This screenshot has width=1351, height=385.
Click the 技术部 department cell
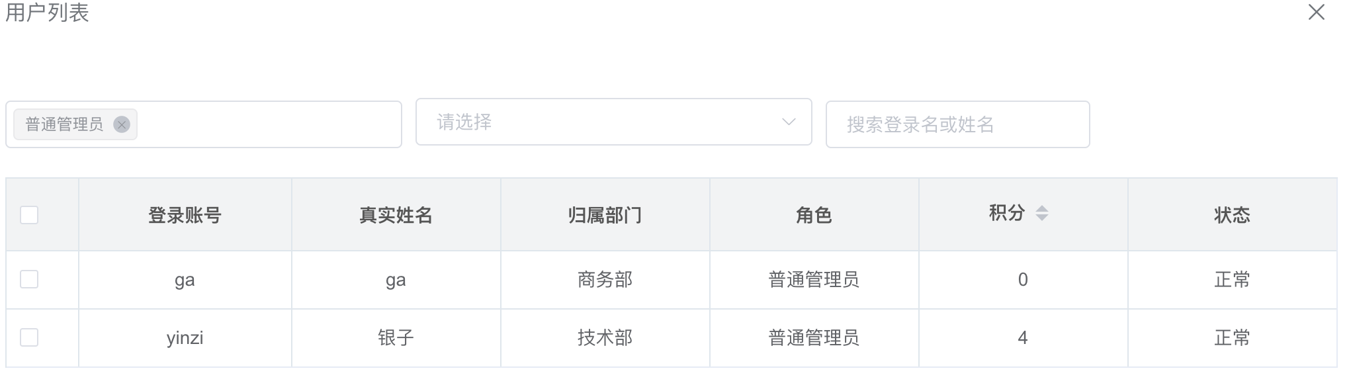[x=605, y=338]
